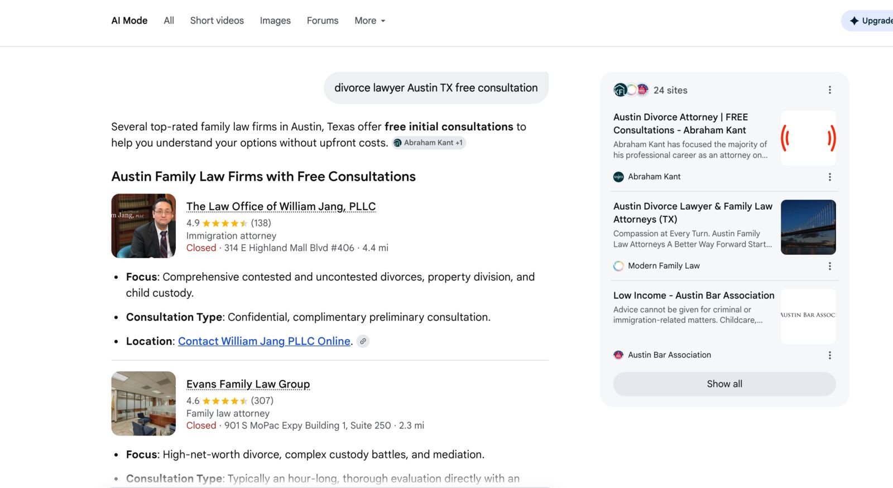Image resolution: width=893 pixels, height=488 pixels.
Task: Click the Austin Bar Association logo thumbnail
Action: pyautogui.click(x=808, y=316)
